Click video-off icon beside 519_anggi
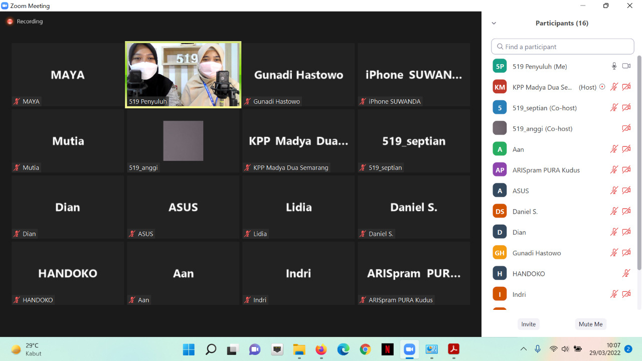642x361 pixels. [626, 128]
